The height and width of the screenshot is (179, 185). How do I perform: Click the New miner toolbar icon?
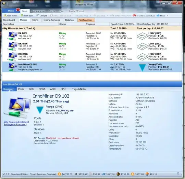click(x=5, y=15)
